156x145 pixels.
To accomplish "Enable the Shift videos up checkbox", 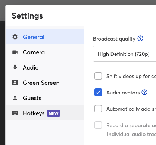I will [x=98, y=76].
